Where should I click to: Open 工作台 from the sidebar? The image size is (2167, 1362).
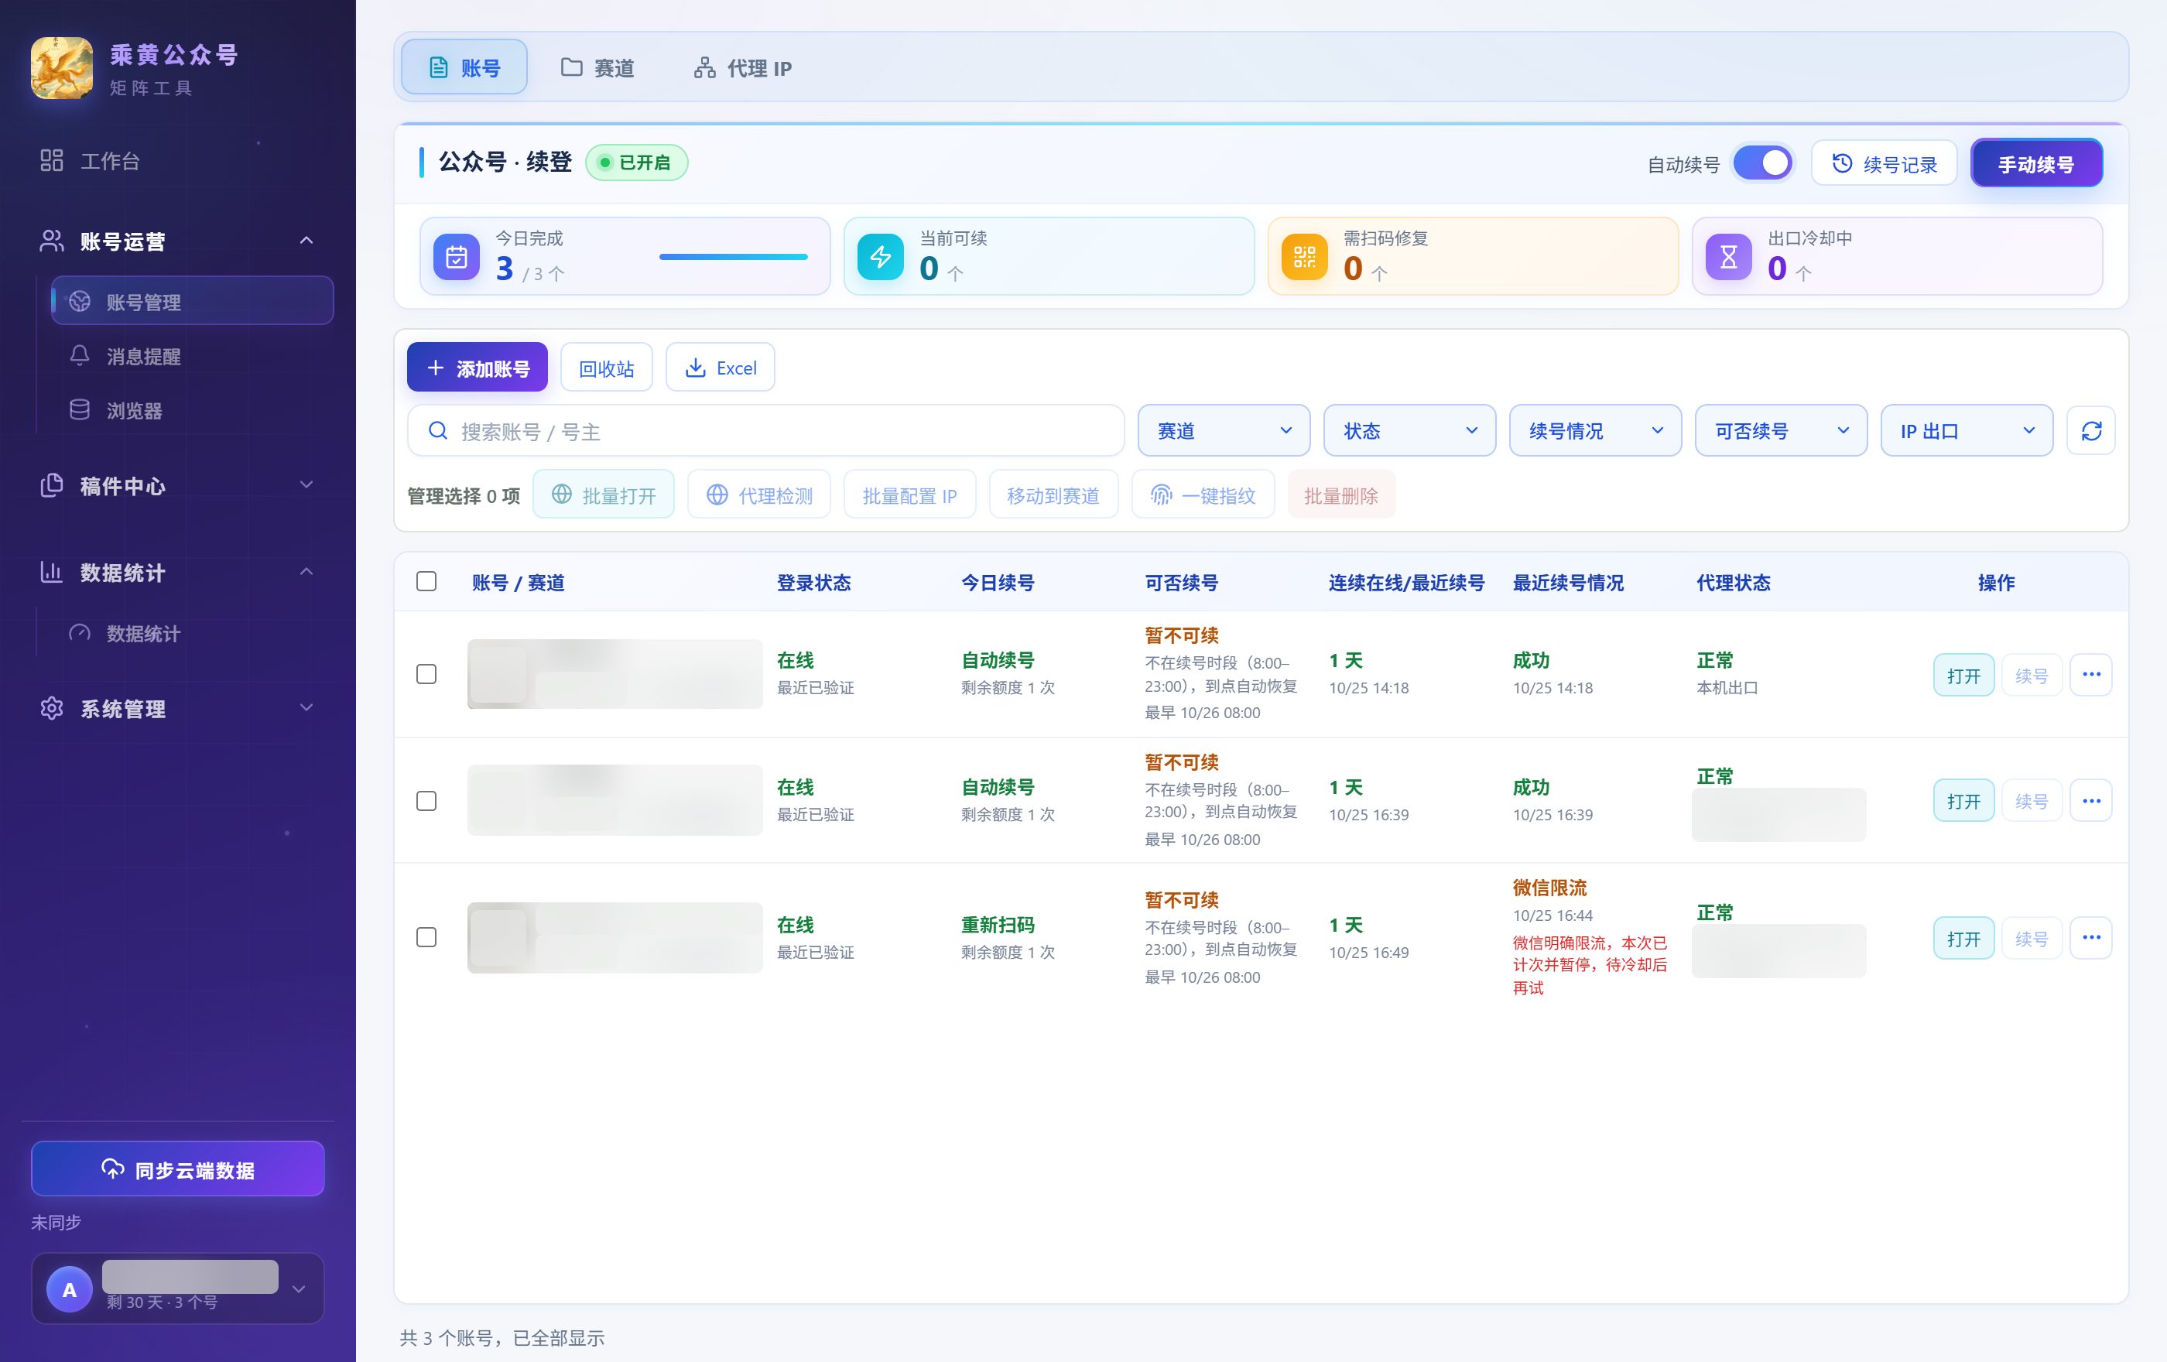178,161
